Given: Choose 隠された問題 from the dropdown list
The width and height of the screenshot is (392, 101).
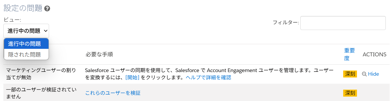Looking at the screenshot, I should (26, 55).
